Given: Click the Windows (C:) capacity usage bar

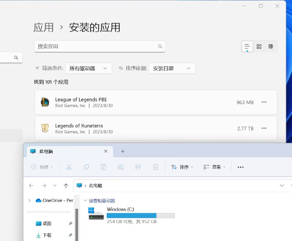Looking at the screenshot, I should pos(141,215).
